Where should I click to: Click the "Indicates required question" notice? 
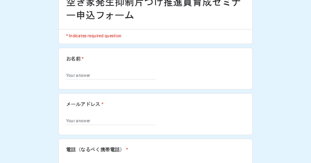(x=94, y=36)
